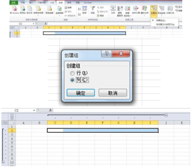This screenshot has height=168, width=191.
Task: Confirm the 创建组 dialog with 确定
Action: tap(81, 93)
